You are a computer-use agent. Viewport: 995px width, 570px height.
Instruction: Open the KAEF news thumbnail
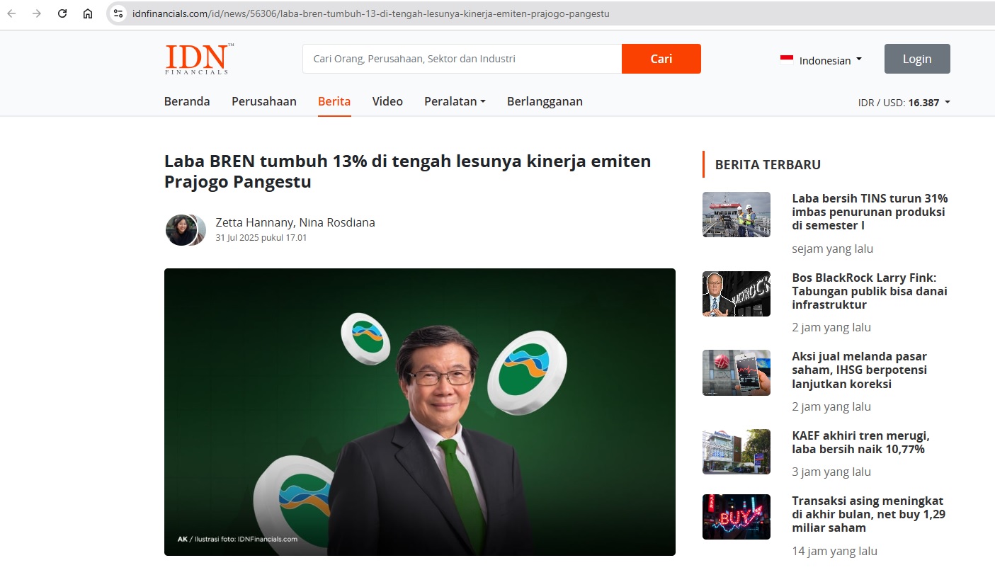[x=737, y=452]
